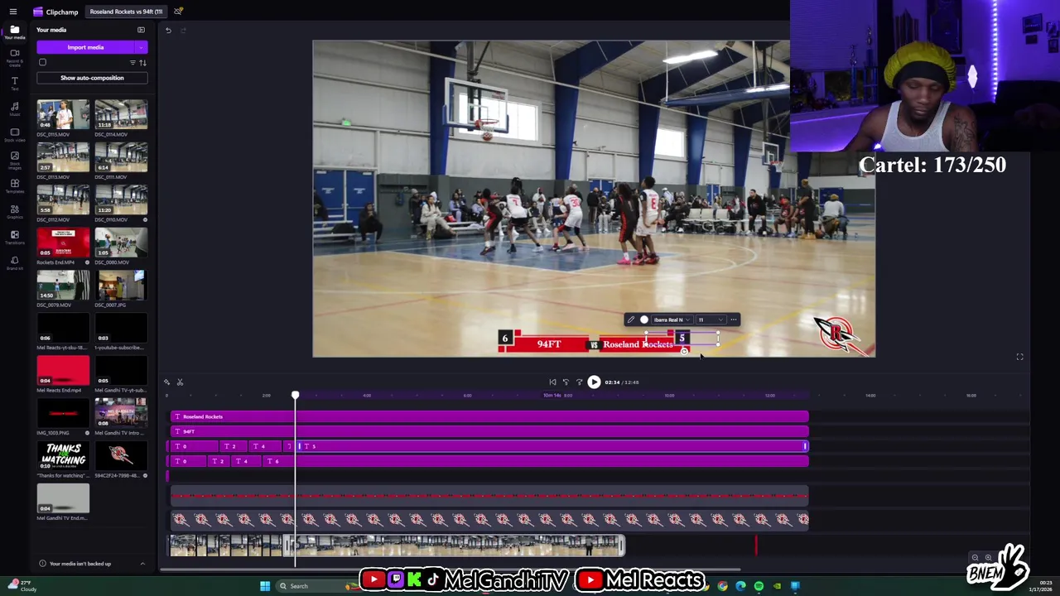Open the Windows Start menu
The image size is (1060, 596).
265,586
